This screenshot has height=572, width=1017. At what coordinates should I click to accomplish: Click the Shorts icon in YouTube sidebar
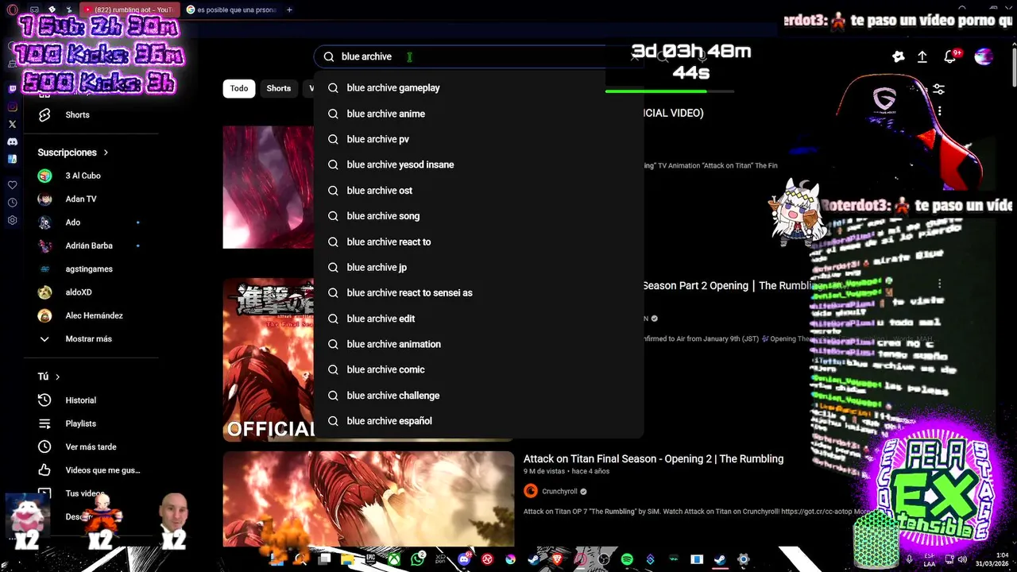click(44, 114)
